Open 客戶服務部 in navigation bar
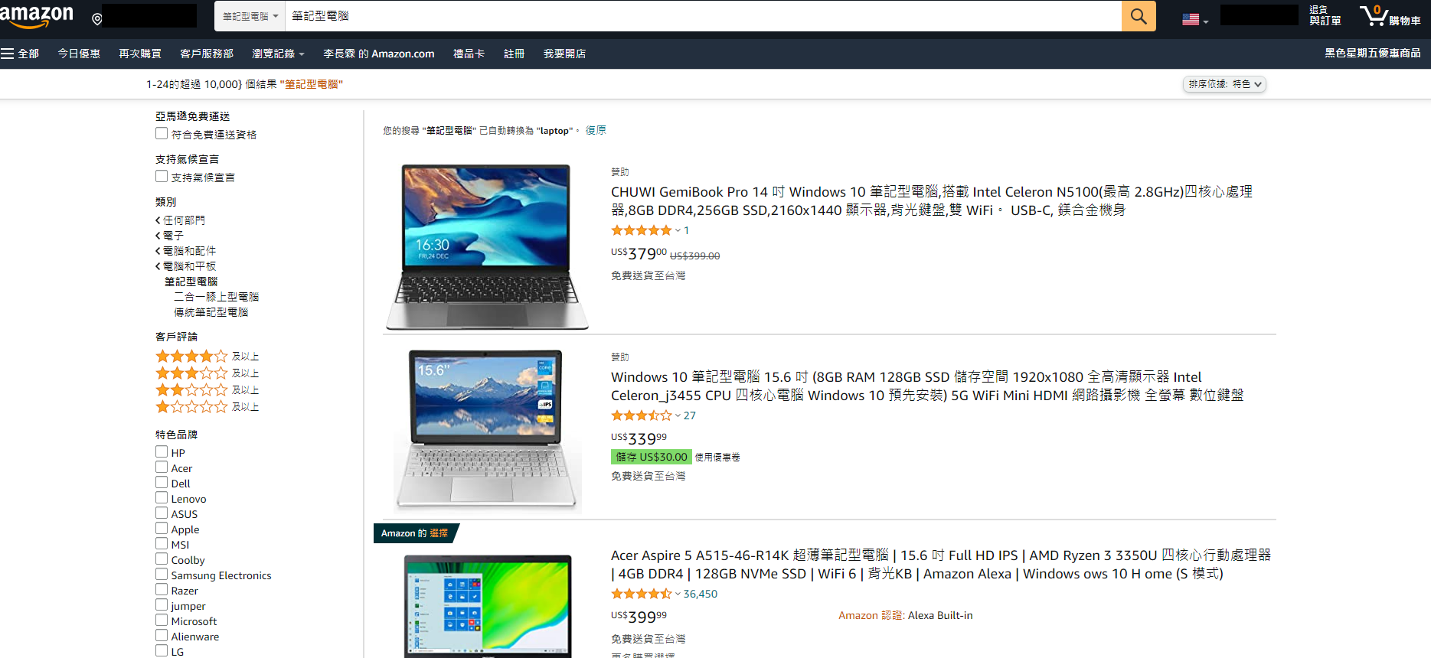 point(207,54)
